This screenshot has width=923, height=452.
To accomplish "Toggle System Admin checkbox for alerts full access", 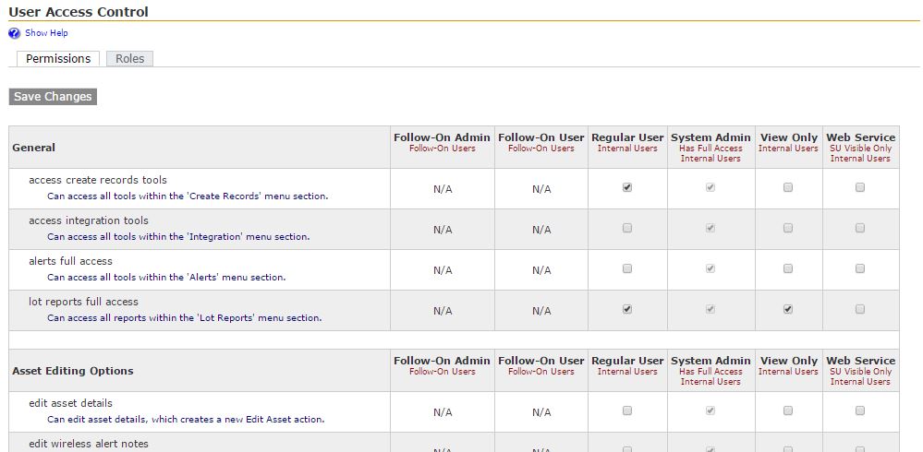I will coord(710,268).
